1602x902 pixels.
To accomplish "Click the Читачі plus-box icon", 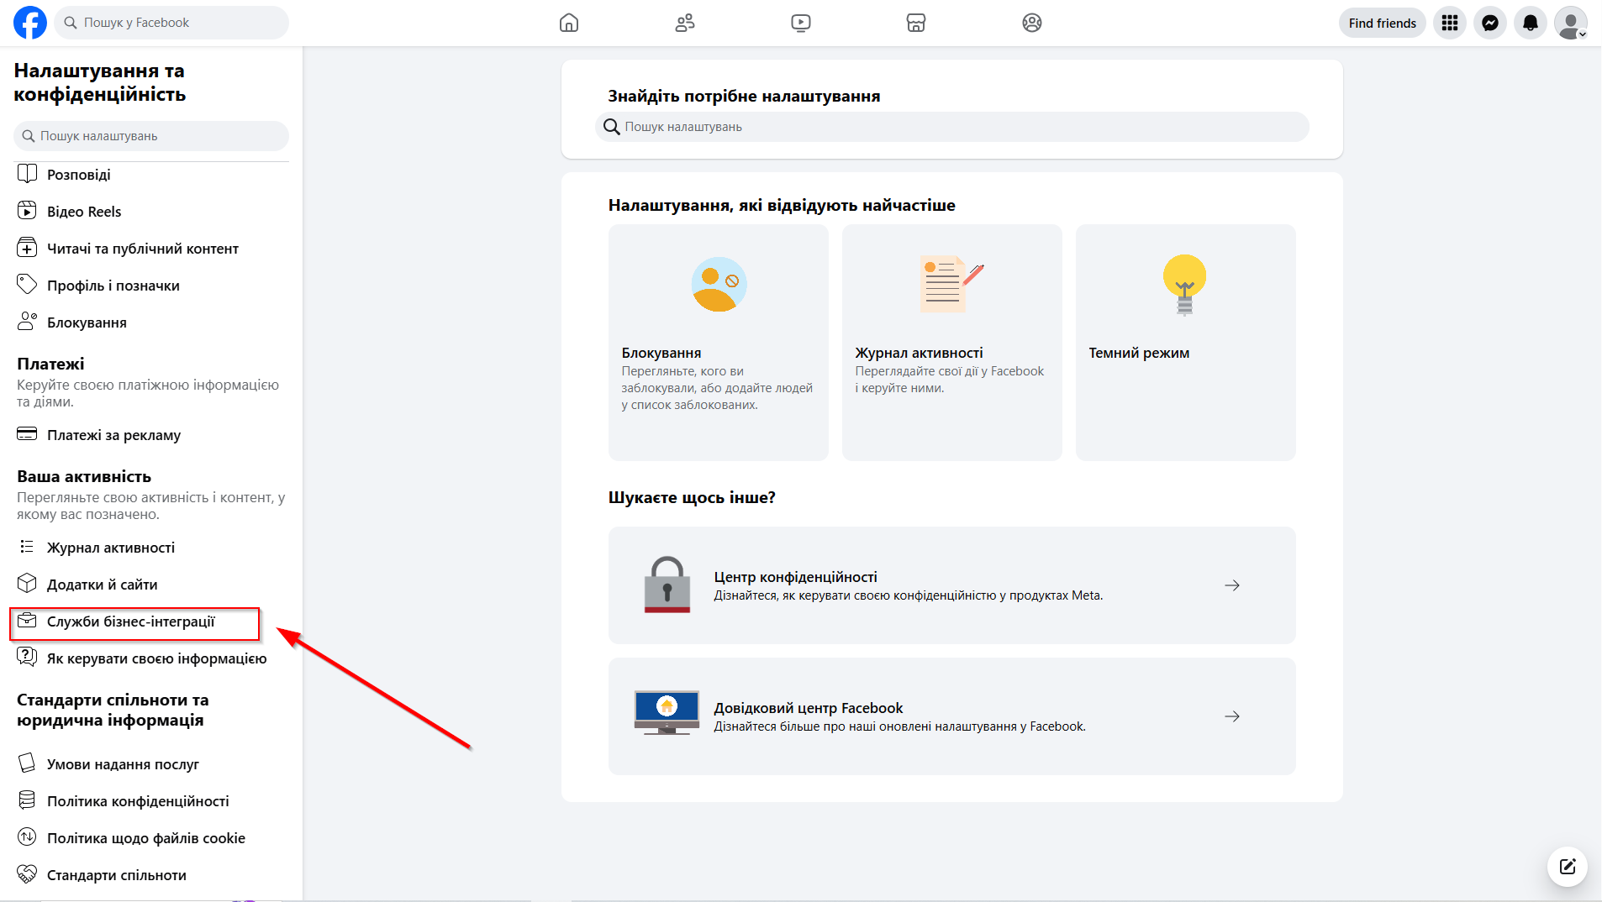I will [x=27, y=248].
